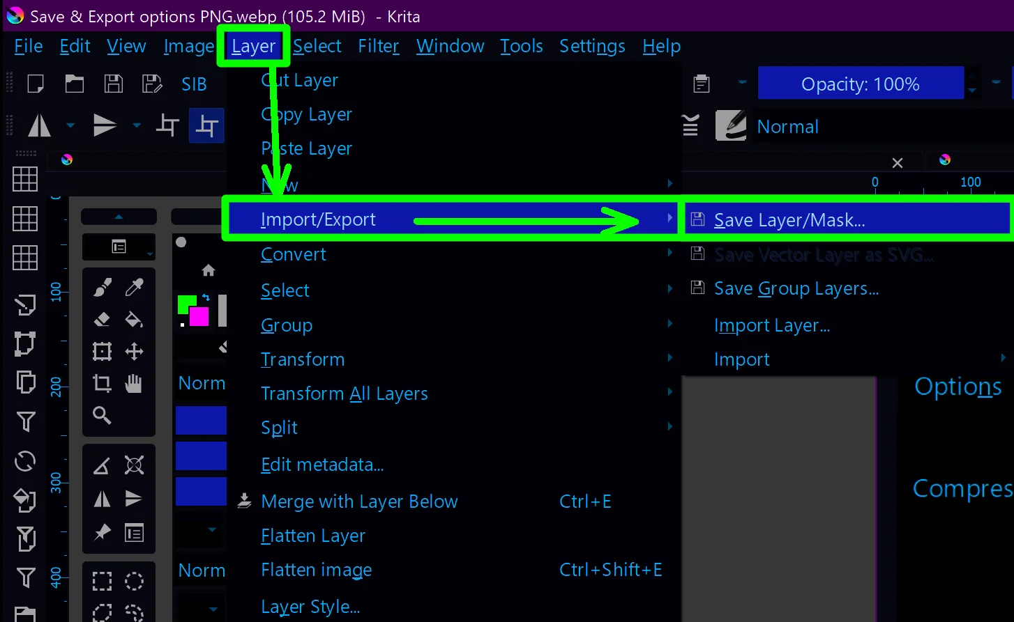Toggle vertical mirror in the top toolbar
This screenshot has height=622, width=1014.
(x=105, y=126)
